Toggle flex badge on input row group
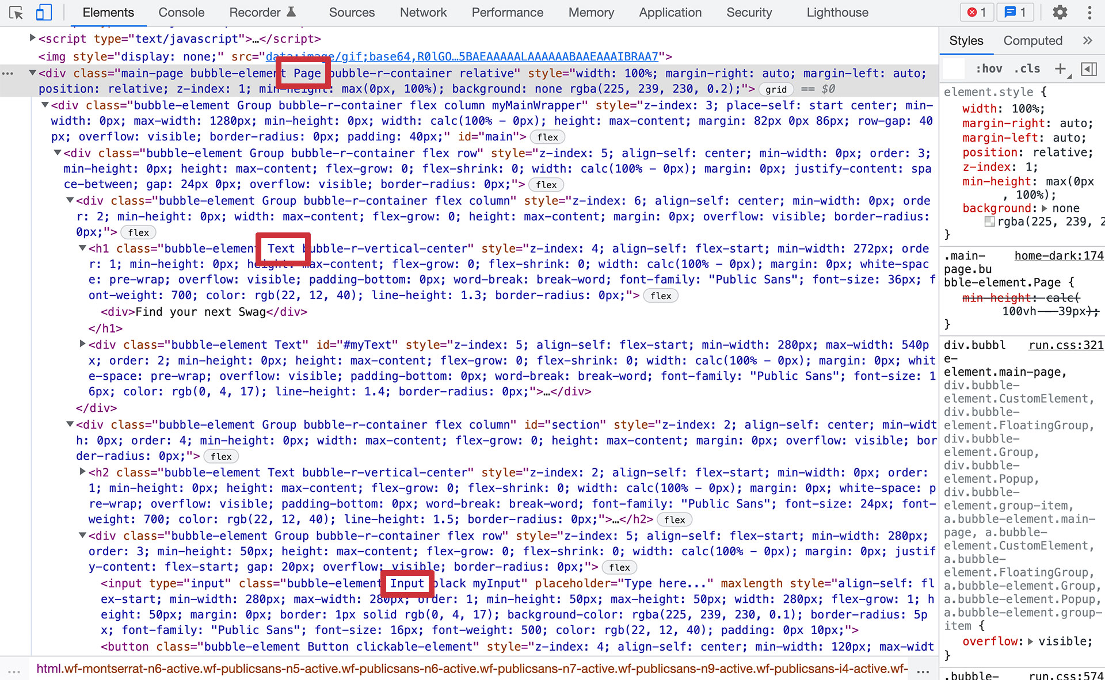Image resolution: width=1105 pixels, height=680 pixels. click(619, 567)
